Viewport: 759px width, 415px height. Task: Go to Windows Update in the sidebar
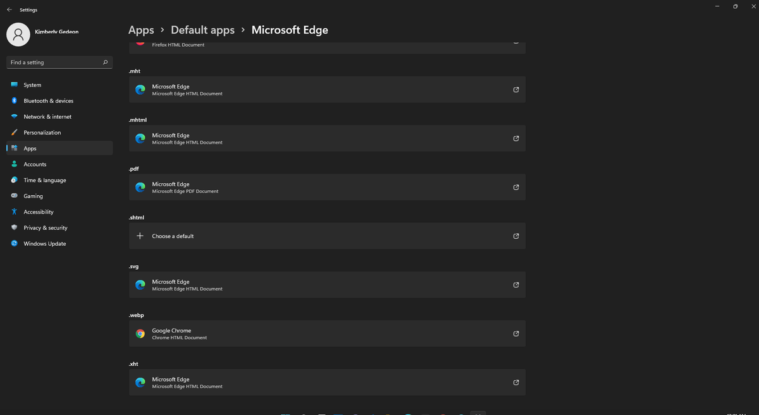44,244
